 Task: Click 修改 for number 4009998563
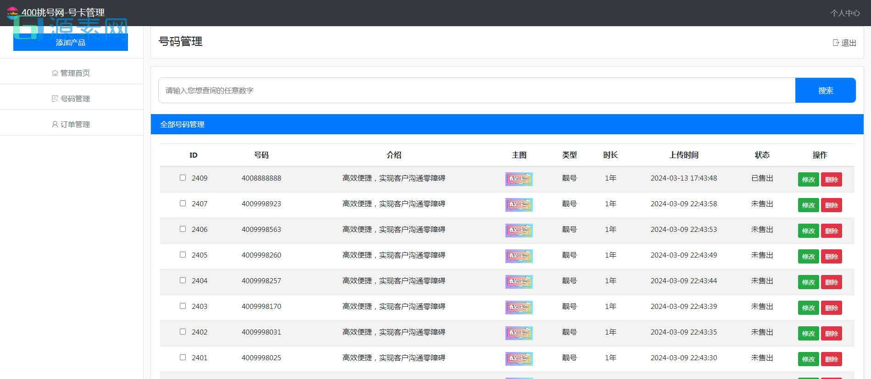[808, 231]
